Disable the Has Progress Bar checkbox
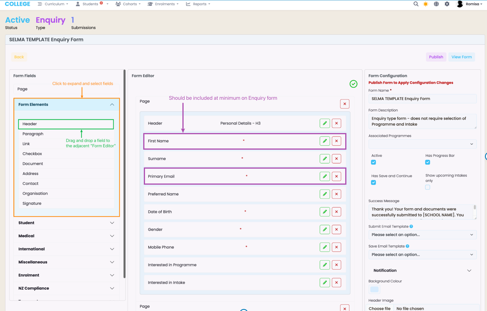Image resolution: width=487 pixels, height=311 pixels. pyautogui.click(x=427, y=162)
